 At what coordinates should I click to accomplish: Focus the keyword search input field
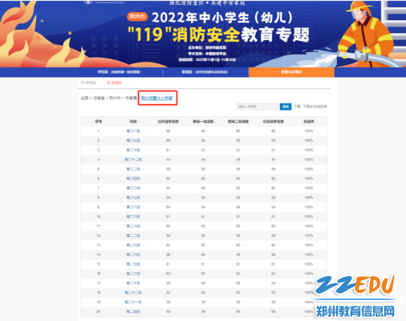(258, 107)
